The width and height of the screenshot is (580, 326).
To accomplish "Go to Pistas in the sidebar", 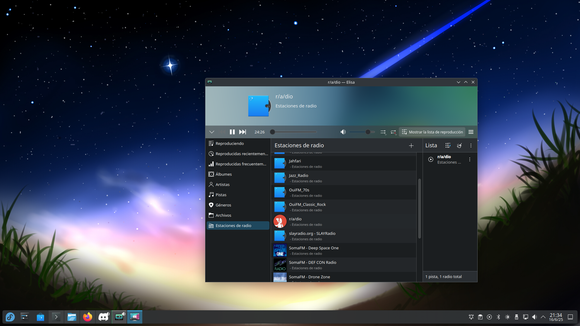I will (x=238, y=195).
